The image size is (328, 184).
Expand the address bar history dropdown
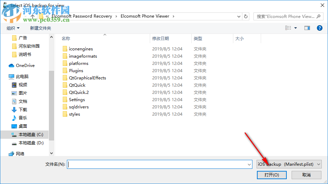point(239,17)
